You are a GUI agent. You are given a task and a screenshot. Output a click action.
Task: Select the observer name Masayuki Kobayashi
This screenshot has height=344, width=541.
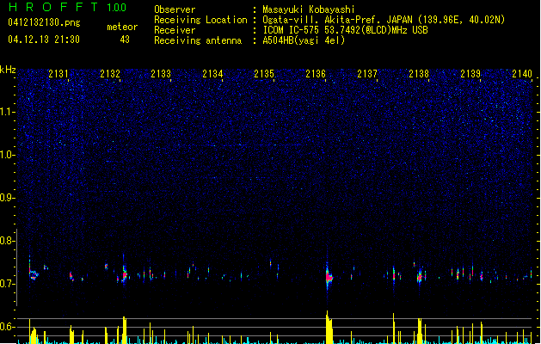pos(309,9)
